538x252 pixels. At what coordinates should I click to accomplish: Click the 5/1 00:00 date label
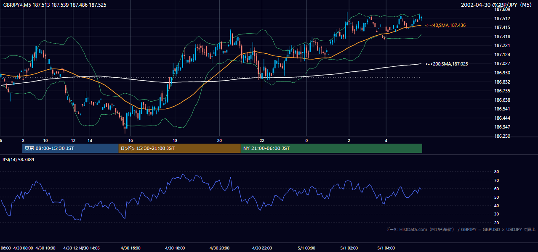(x=306, y=248)
